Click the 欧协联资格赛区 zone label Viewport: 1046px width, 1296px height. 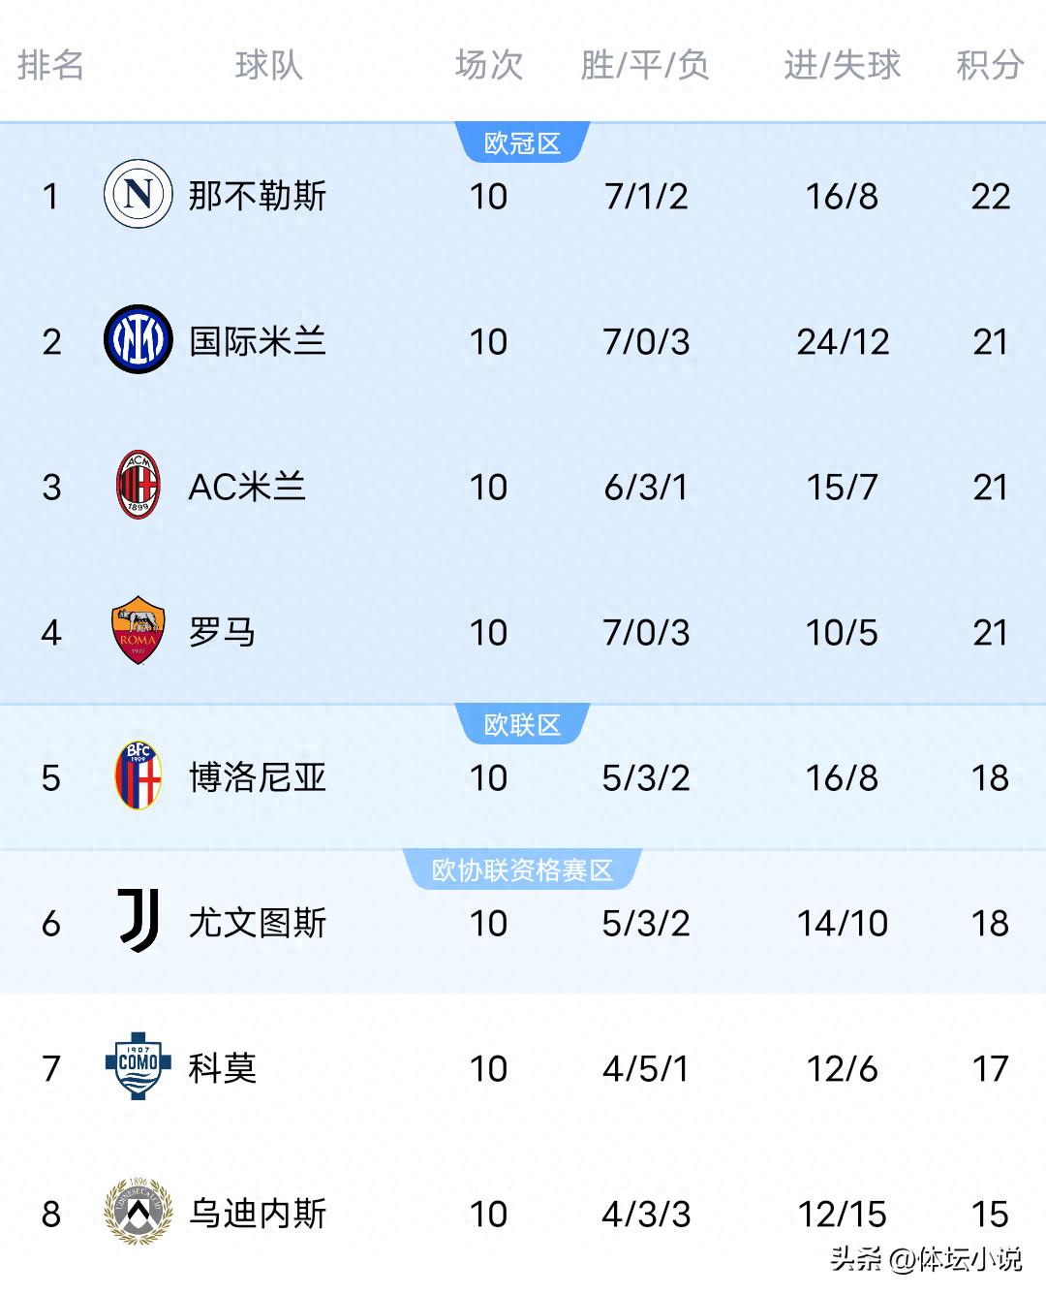tap(522, 870)
